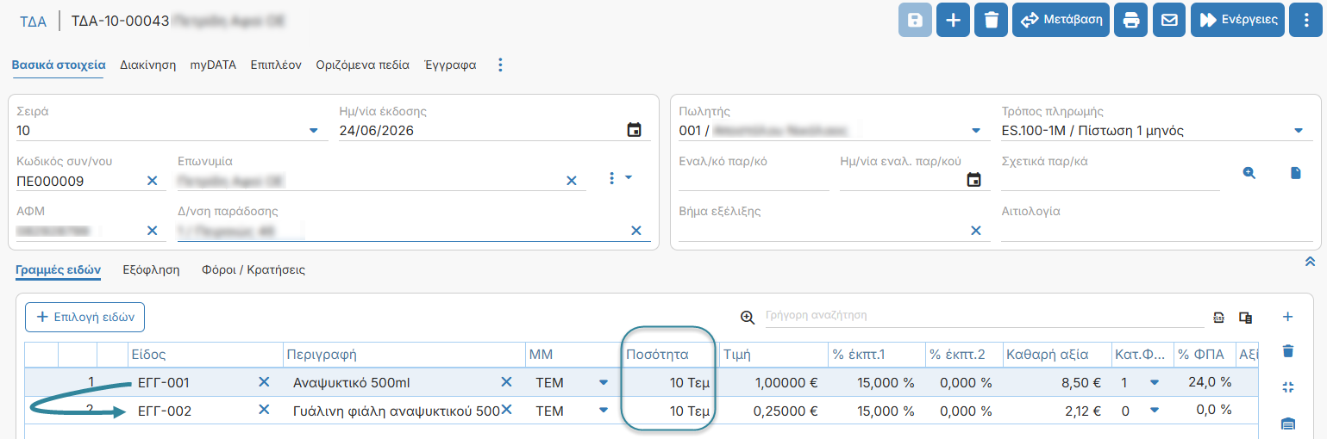Click the Γρήγορη αναζήτηση search field
1327x439 pixels.
(x=985, y=316)
